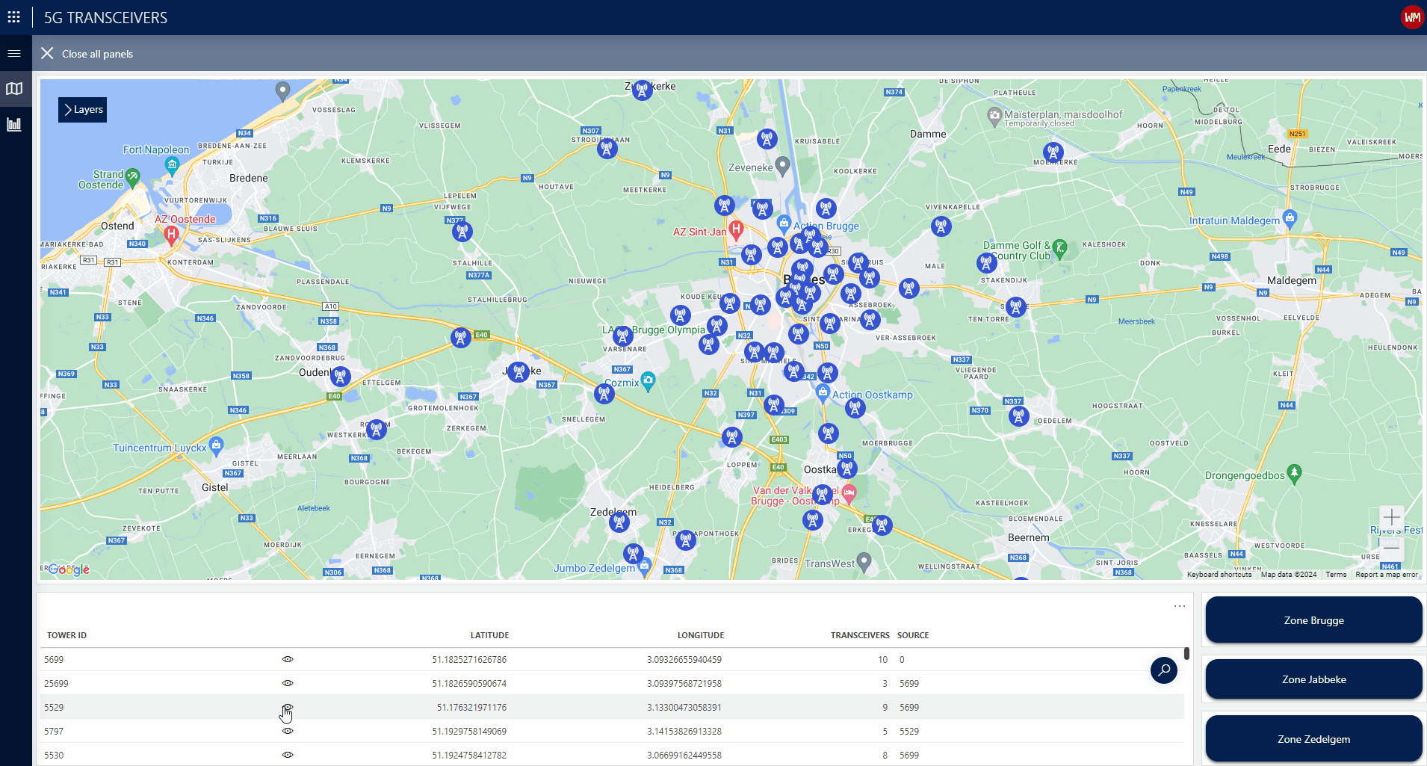The image size is (1427, 766).
Task: Select the map view sidebar icon
Action: pyautogui.click(x=14, y=89)
